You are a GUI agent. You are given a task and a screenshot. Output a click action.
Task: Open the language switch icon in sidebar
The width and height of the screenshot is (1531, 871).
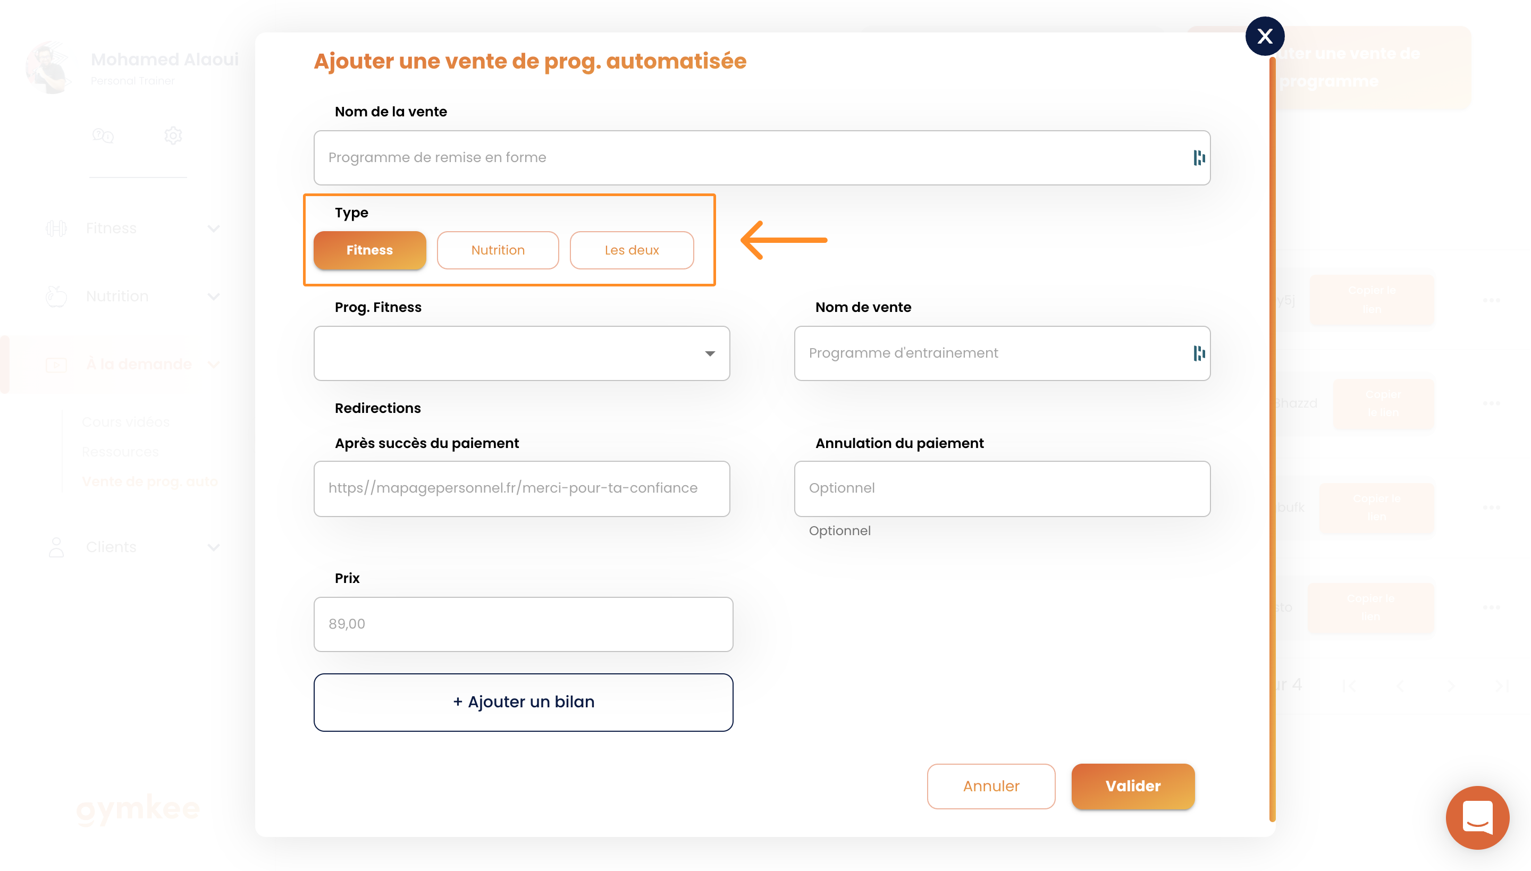pyautogui.click(x=103, y=136)
